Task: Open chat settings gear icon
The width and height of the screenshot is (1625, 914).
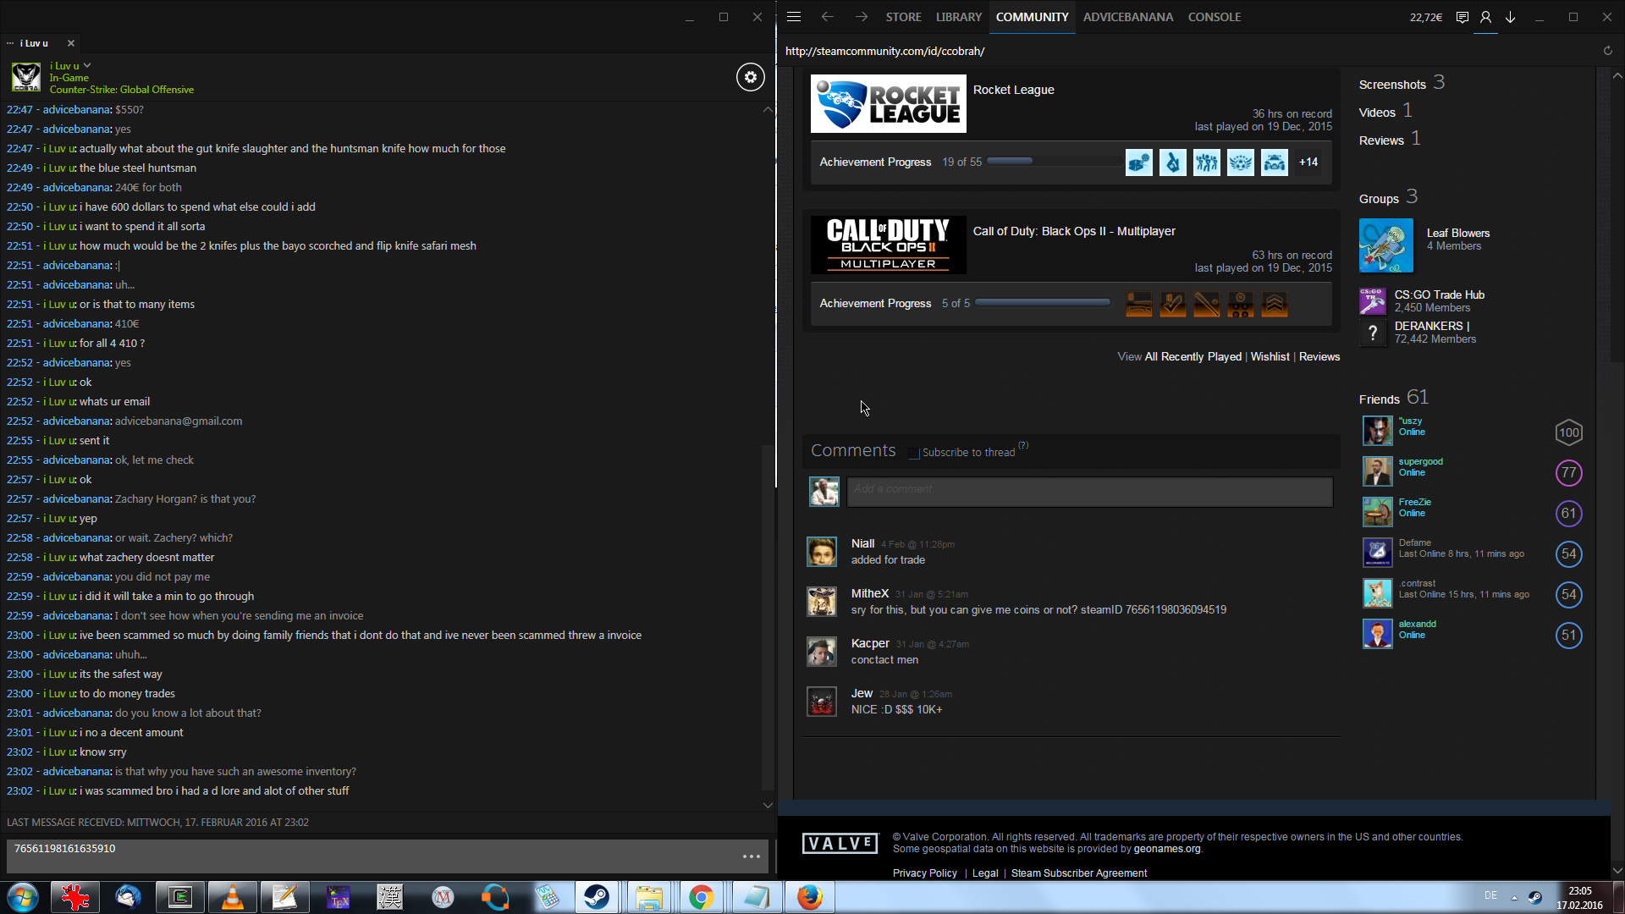Action: (x=750, y=77)
